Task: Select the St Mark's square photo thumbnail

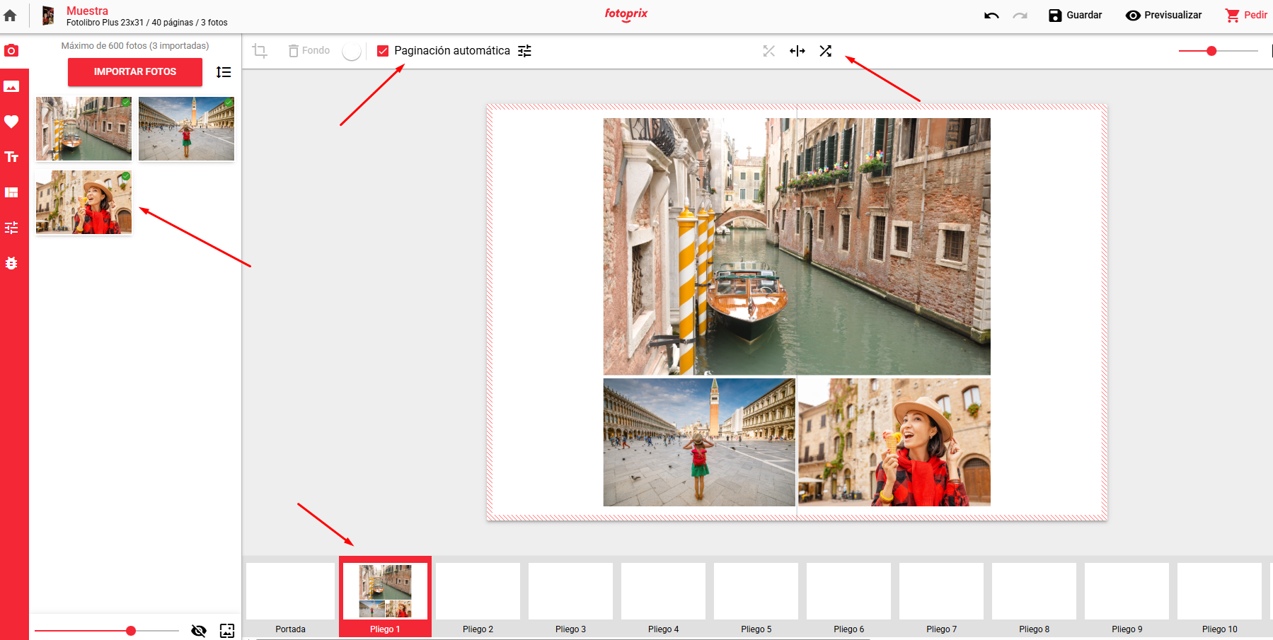Action: click(x=186, y=129)
